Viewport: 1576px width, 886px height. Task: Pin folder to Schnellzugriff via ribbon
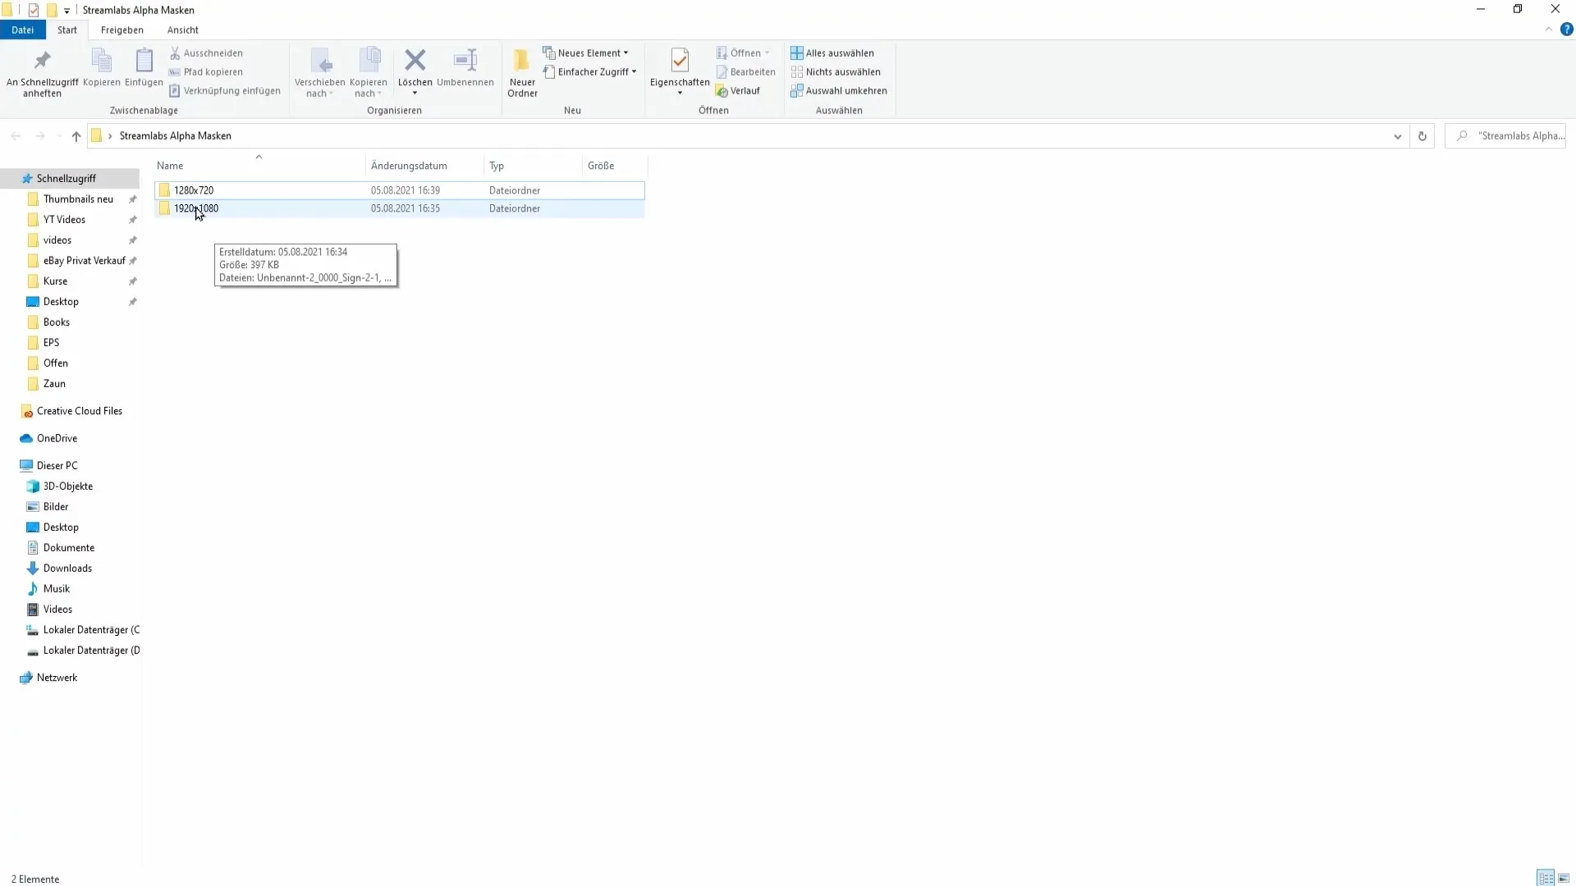[42, 73]
